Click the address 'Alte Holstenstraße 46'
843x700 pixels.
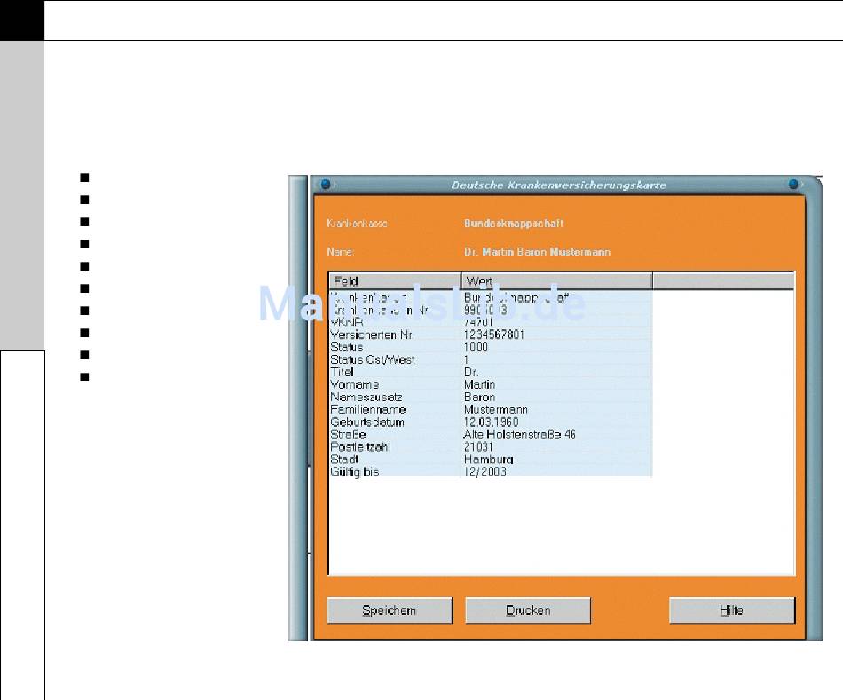point(519,435)
